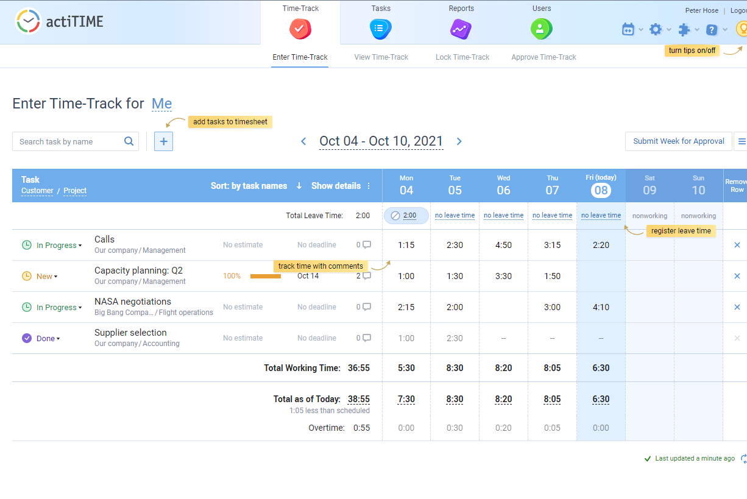
Task: Open comments icon for Supplier selection row
Action: pyautogui.click(x=367, y=338)
